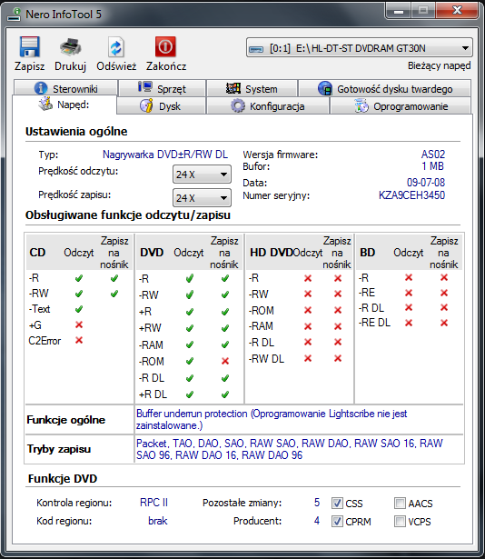Click the Producent value 4
This screenshot has width=485, height=559.
point(317,521)
